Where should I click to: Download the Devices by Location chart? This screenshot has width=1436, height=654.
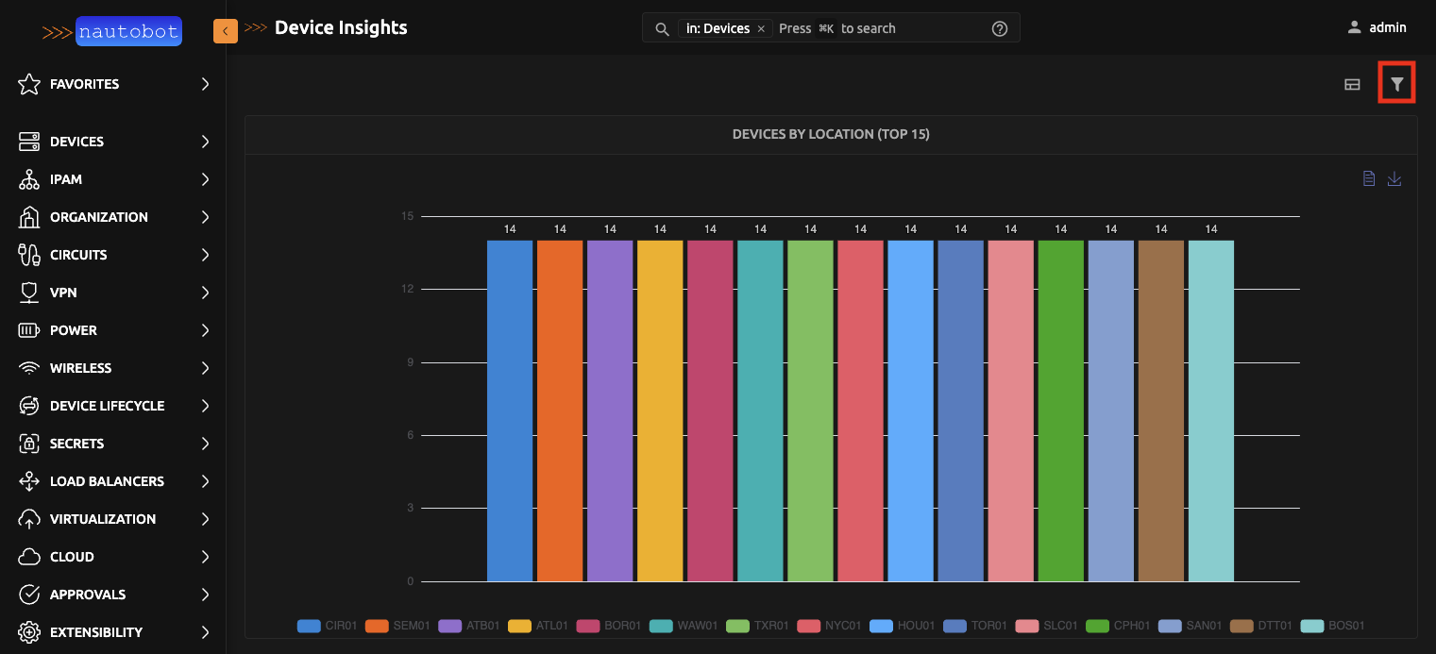(1394, 178)
